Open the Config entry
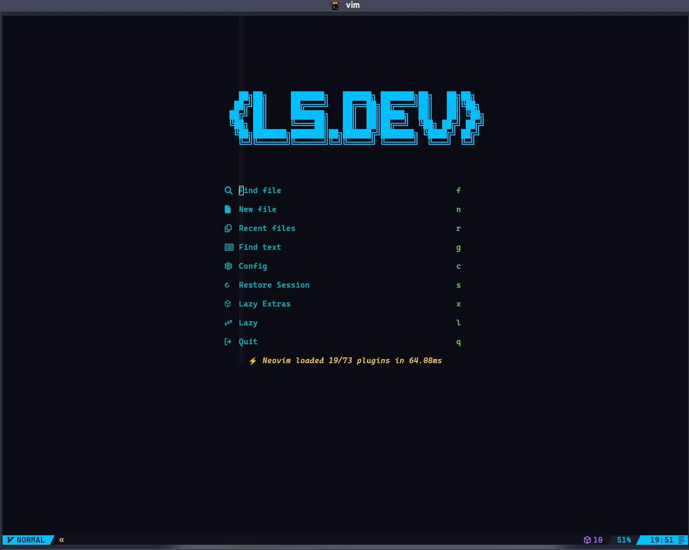The image size is (689, 550). point(342,266)
